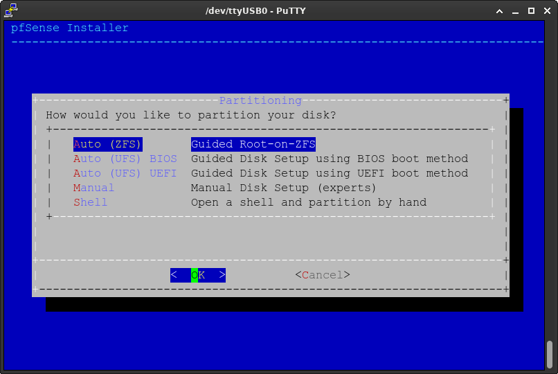This screenshot has height=374, width=558.
Task: Choose the Shell partition option
Action: point(91,202)
